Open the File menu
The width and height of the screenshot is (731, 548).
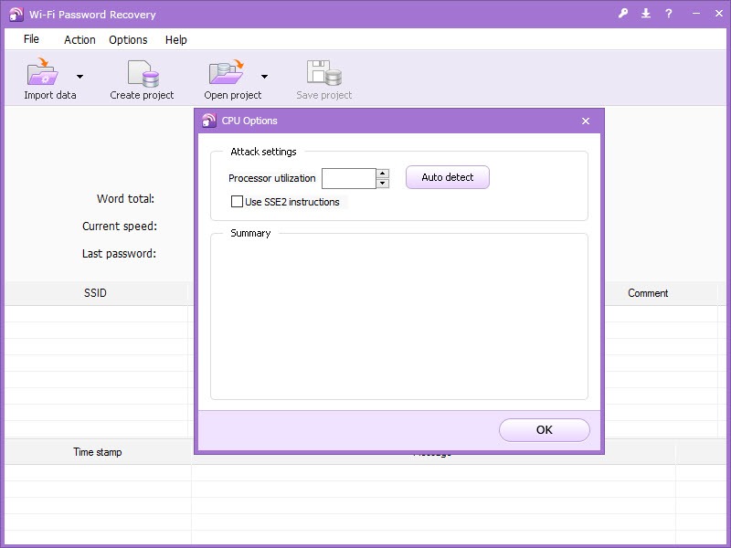[31, 39]
